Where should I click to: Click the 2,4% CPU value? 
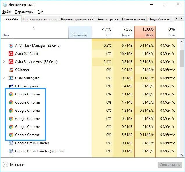[107, 62]
